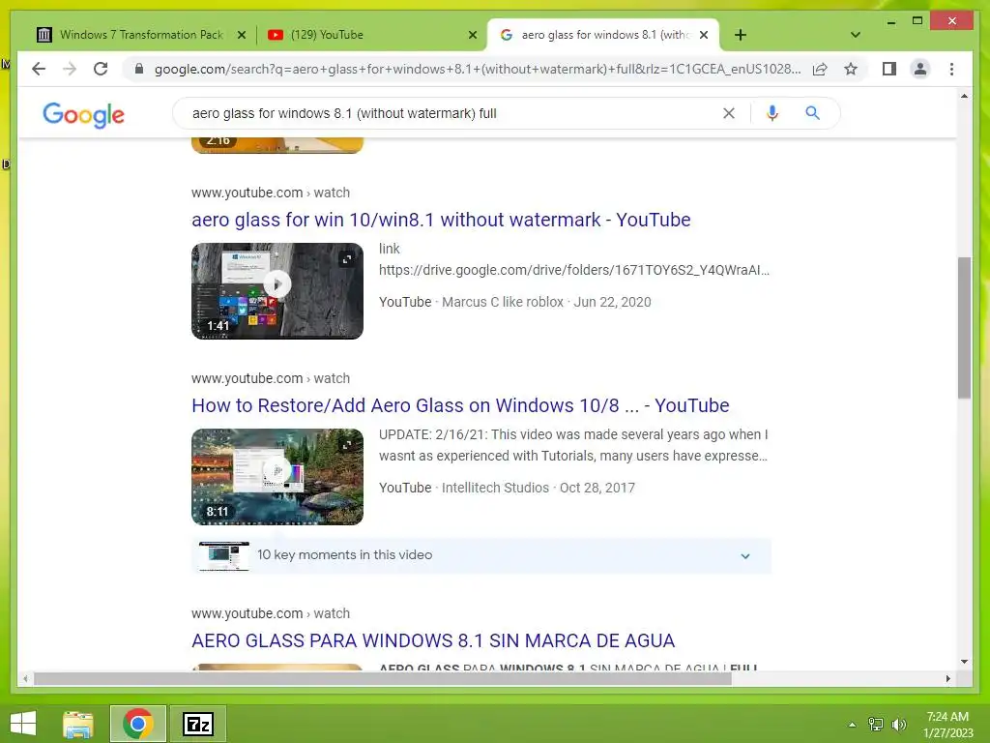Click 'Intellitech Studios · Oct 28, 2017' text
This screenshot has height=743, width=990.
point(538,488)
